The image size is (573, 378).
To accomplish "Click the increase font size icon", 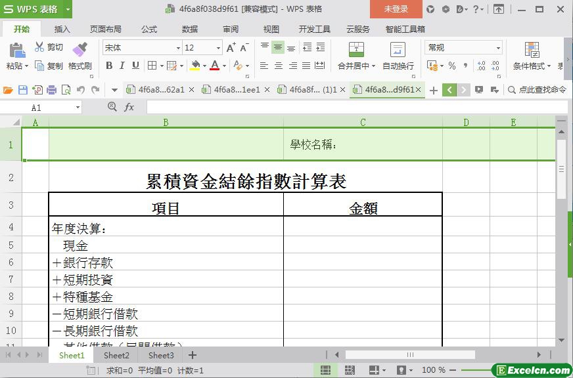I will coord(231,48).
